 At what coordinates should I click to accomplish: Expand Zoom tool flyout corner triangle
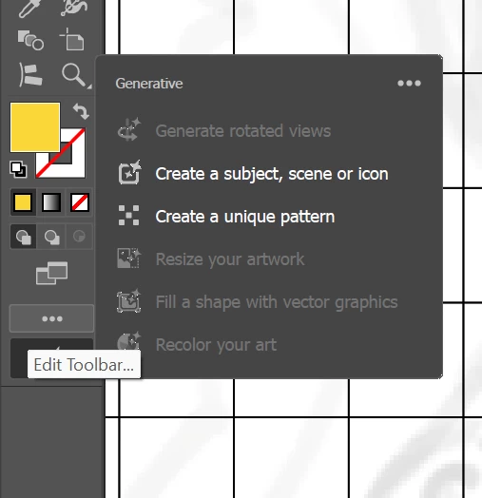[89, 86]
